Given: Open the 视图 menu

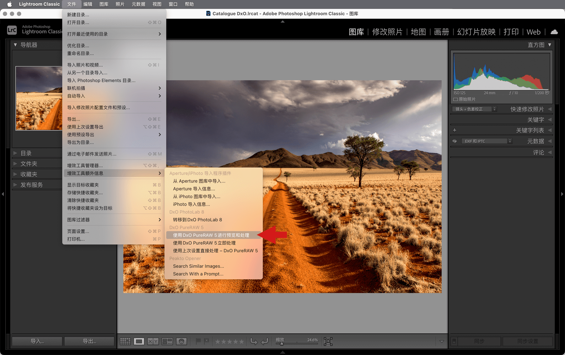Looking at the screenshot, I should coord(157,4).
